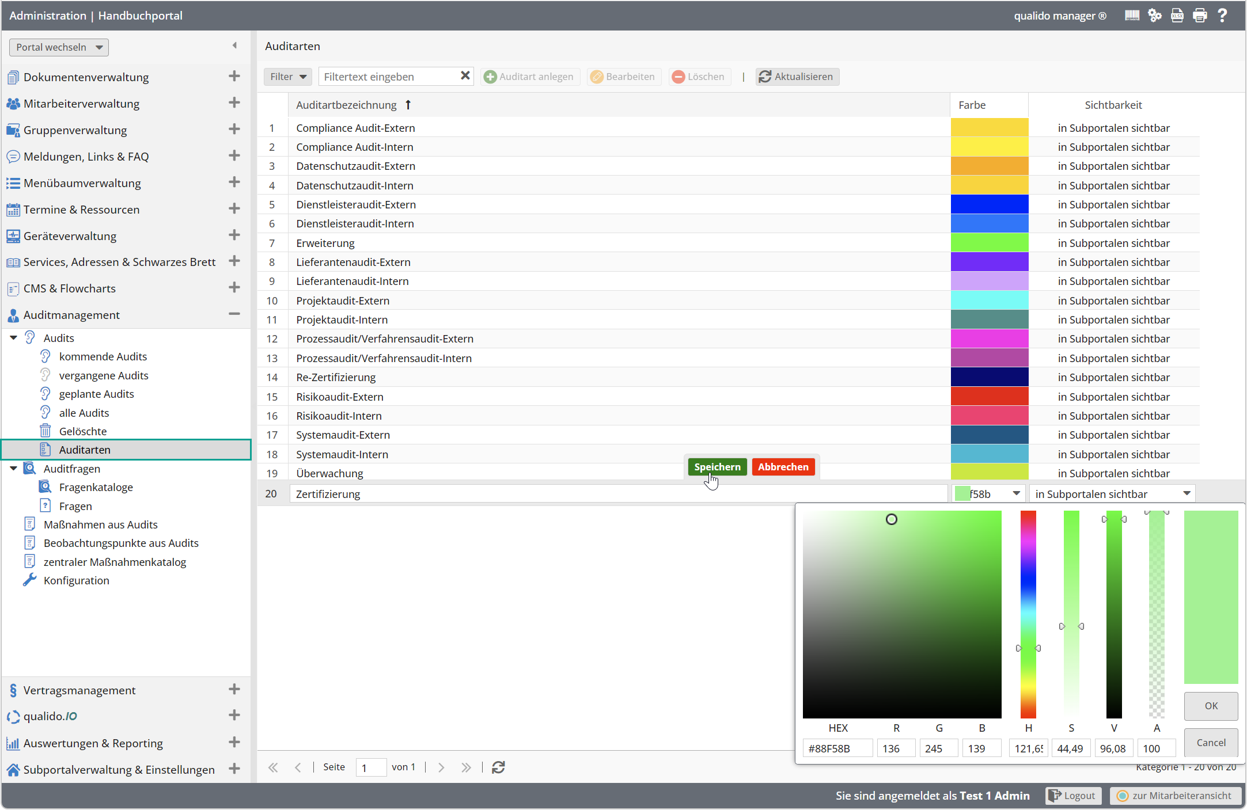Click the hue slider bar

tap(1028, 614)
